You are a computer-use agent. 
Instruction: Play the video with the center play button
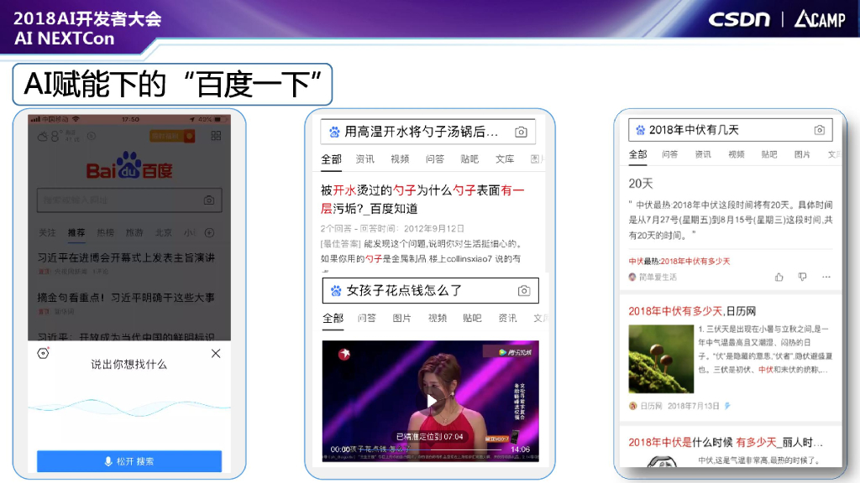tap(432, 402)
